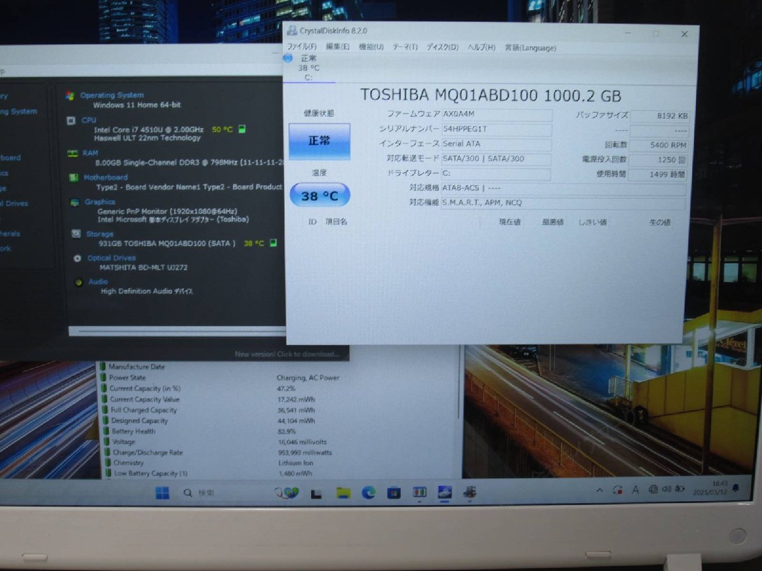Screen dimensions: 762x571
Task: Show hidden system tray icons chevron
Action: tap(599, 490)
